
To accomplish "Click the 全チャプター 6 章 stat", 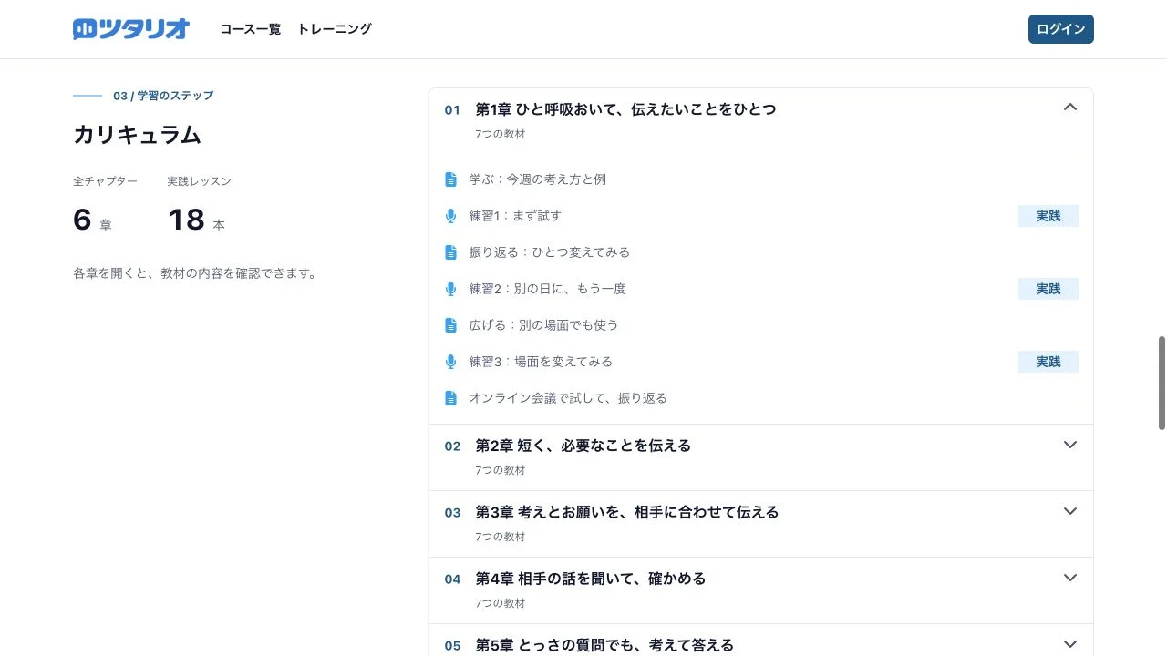I will point(105,206).
